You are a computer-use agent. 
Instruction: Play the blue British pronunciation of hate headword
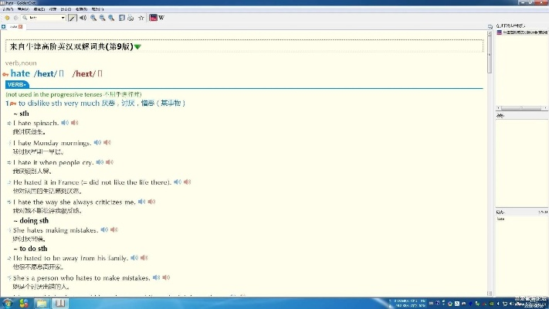[61, 73]
